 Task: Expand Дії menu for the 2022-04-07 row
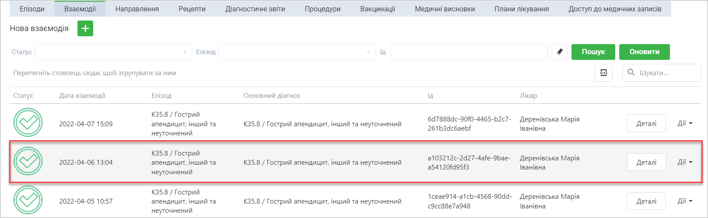click(x=685, y=123)
